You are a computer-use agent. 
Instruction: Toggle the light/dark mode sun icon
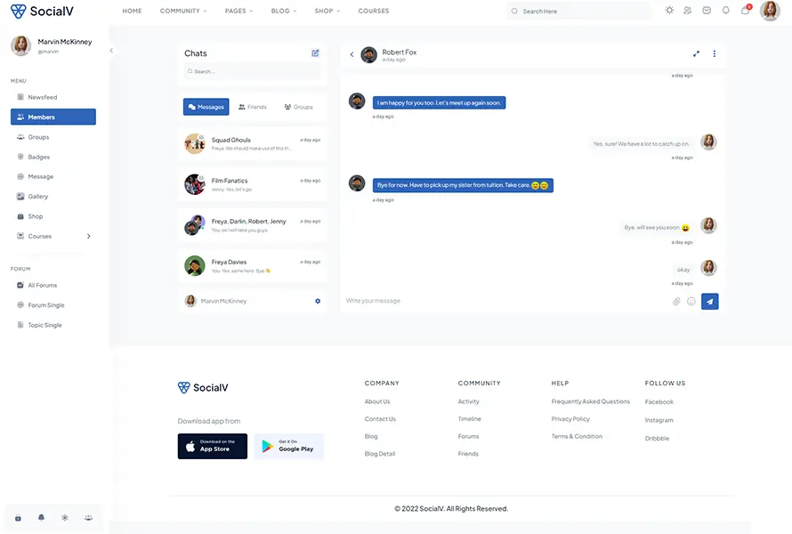tap(669, 11)
